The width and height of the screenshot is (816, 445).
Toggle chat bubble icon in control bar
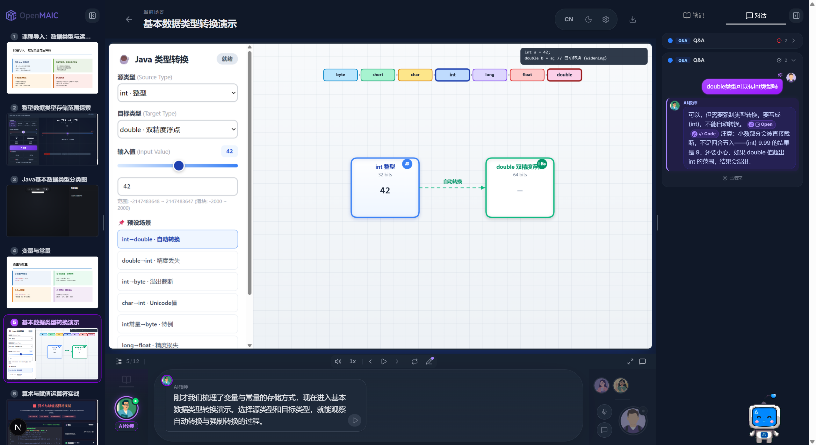click(x=642, y=361)
